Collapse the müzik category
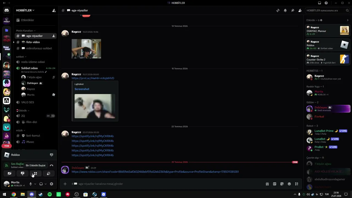This screenshot has height=198, width=352. click(21, 130)
